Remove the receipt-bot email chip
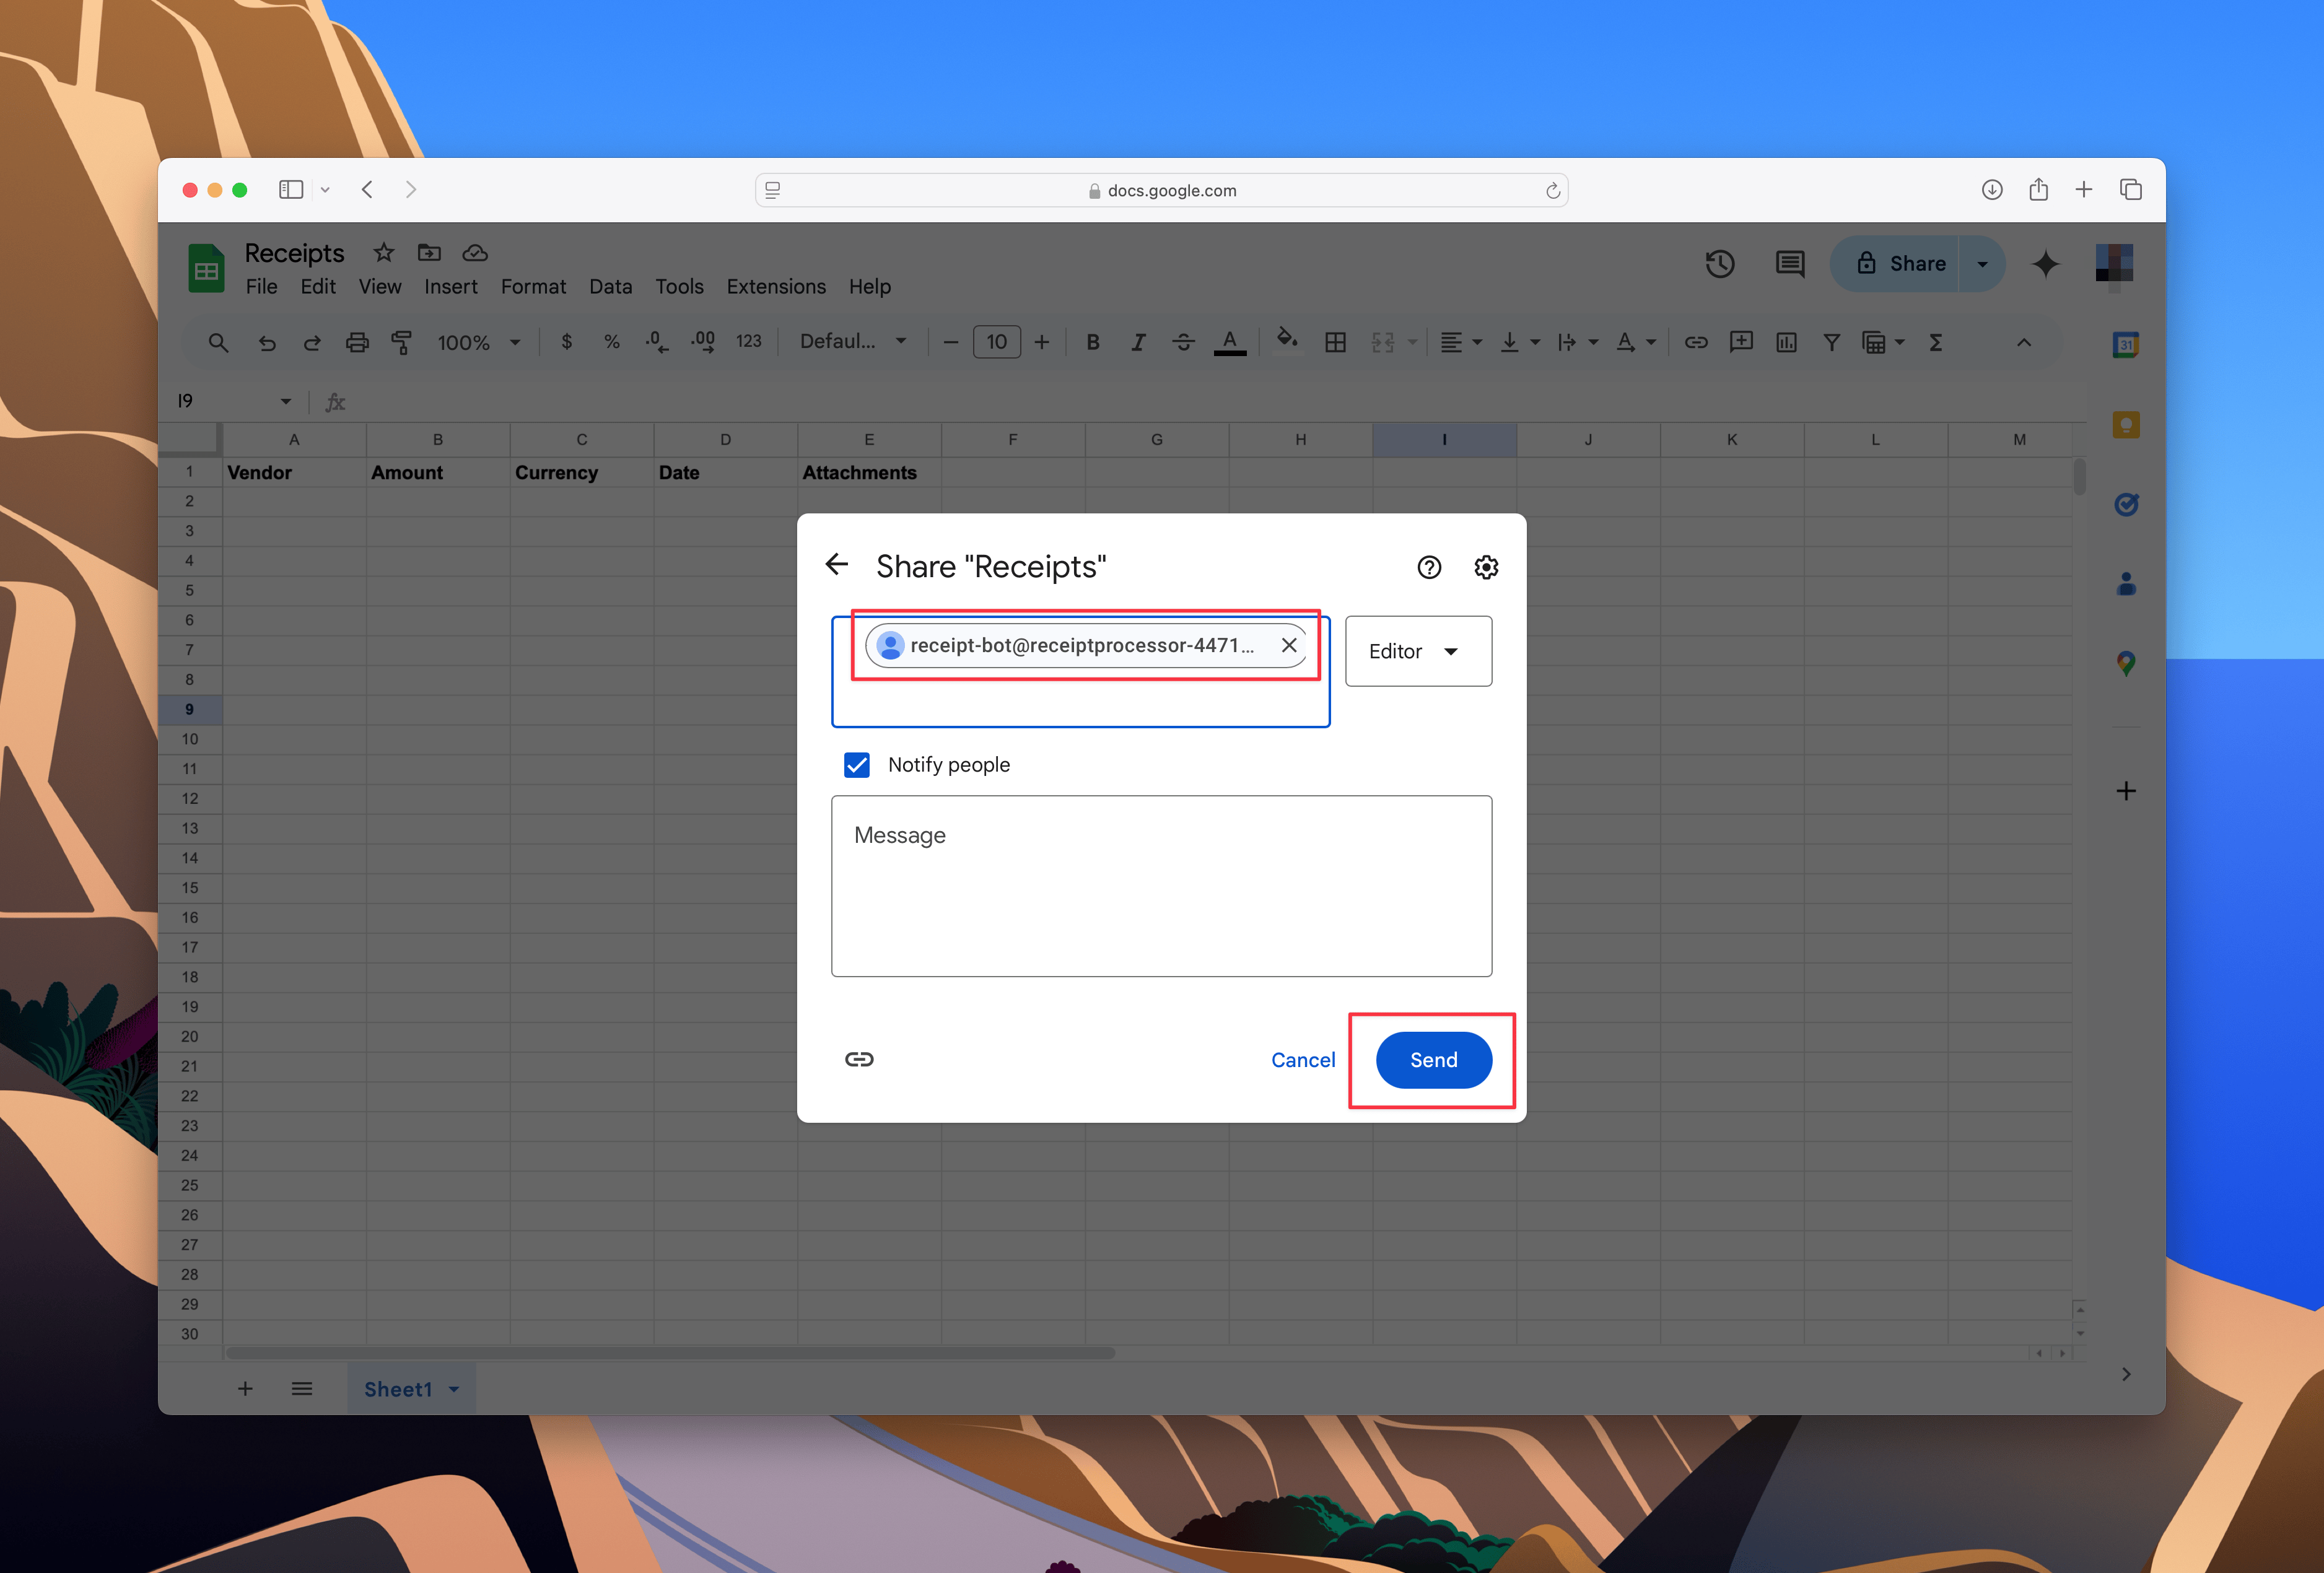Viewport: 2324px width, 1573px height. 1289,645
